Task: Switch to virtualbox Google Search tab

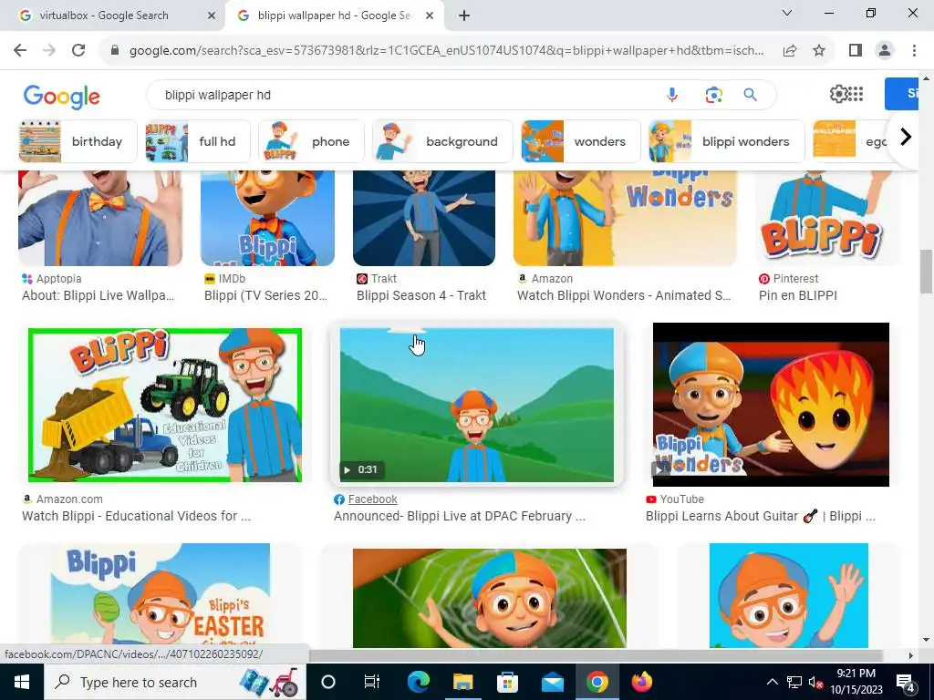Action: tap(104, 15)
